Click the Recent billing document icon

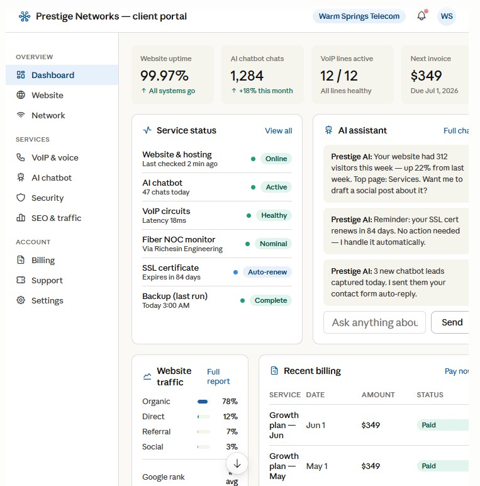(x=274, y=370)
